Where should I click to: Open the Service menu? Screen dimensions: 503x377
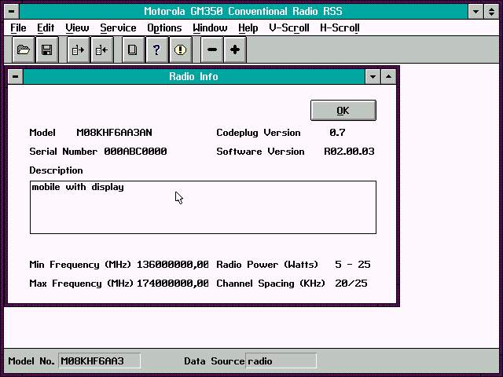[x=118, y=28]
